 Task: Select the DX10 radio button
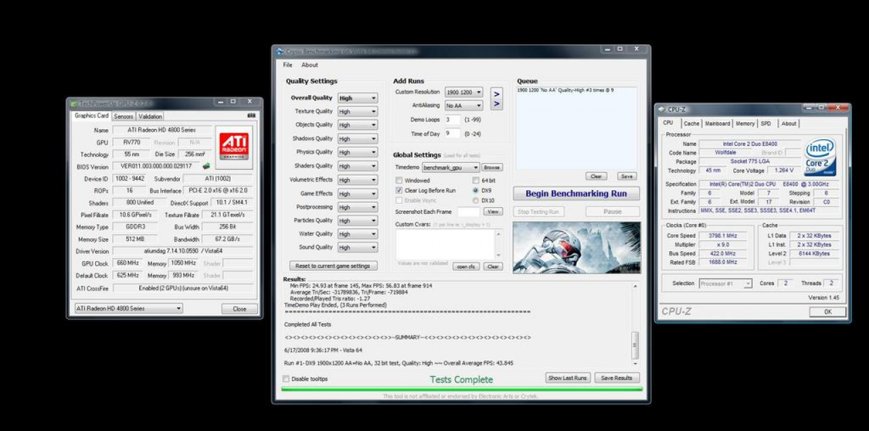[475, 200]
